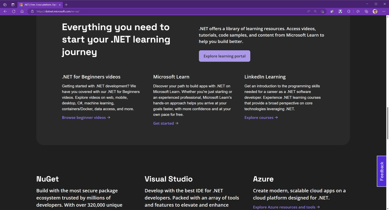Open the browser Extensions puzzle icon

tap(349, 11)
